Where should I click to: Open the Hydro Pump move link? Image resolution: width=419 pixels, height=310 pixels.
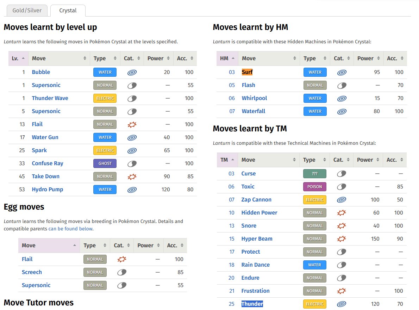point(48,190)
